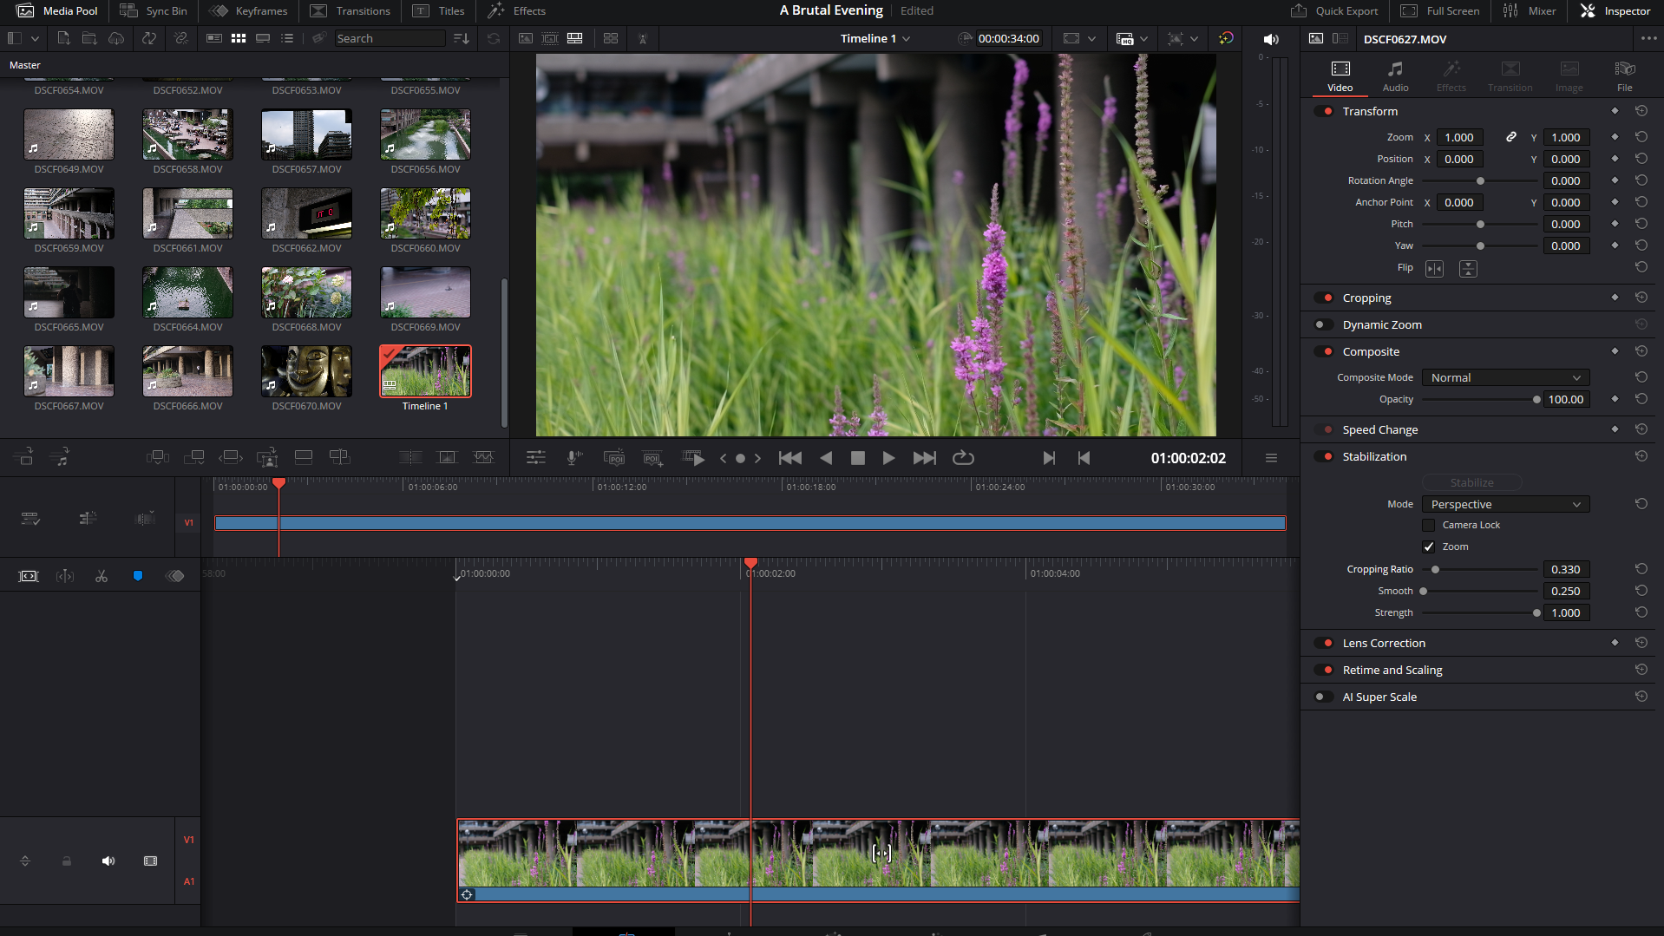The height and width of the screenshot is (936, 1664).
Task: Open the Media Pool panel
Action: [57, 11]
